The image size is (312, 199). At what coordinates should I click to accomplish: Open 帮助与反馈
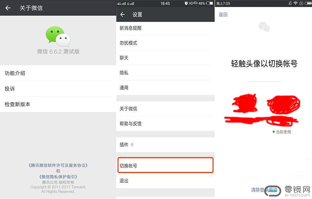coord(165,124)
